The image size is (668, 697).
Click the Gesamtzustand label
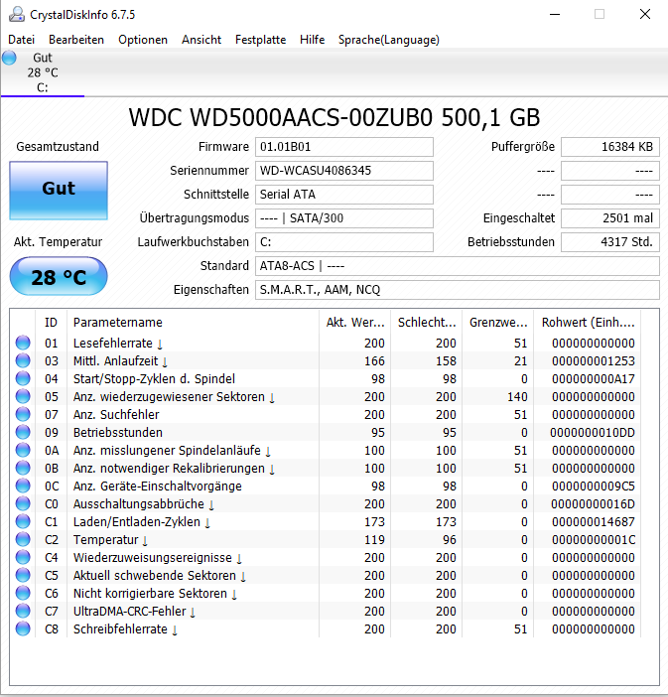click(58, 147)
